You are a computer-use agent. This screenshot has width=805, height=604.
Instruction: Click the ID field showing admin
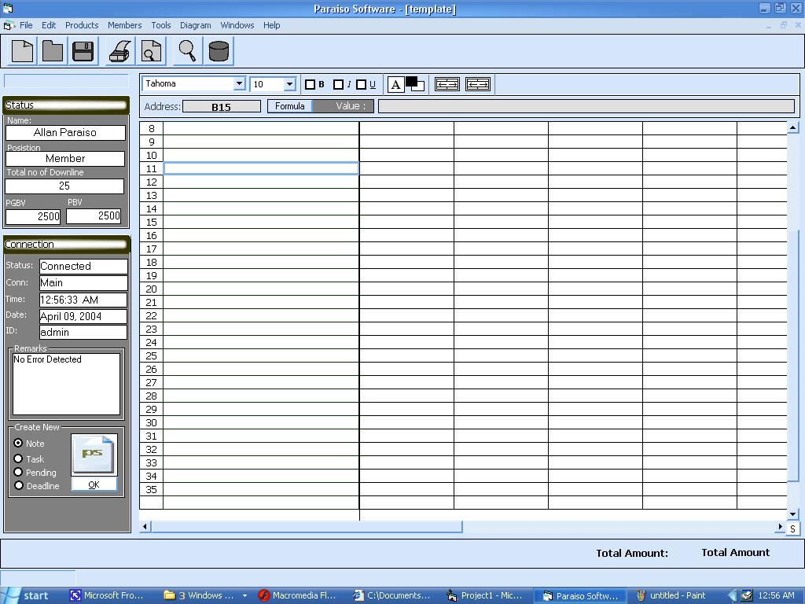(x=83, y=333)
